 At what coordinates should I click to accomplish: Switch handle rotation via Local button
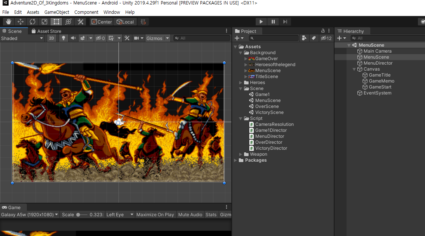point(125,22)
